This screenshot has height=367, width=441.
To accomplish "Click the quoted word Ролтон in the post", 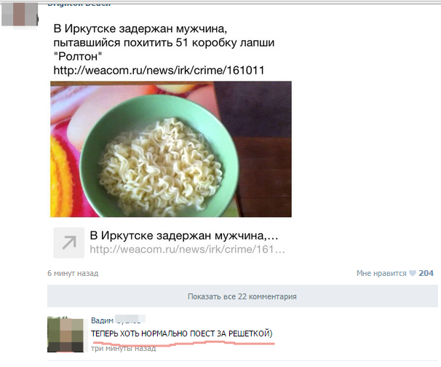I will point(78,57).
